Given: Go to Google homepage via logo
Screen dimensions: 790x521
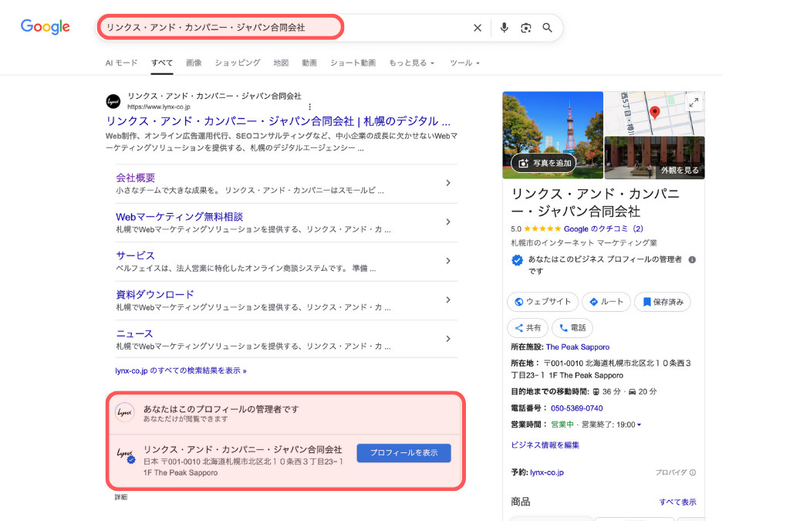Looking at the screenshot, I should pos(45,27).
